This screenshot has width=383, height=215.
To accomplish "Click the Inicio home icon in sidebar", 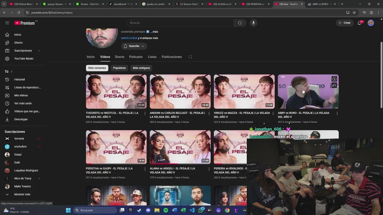I will coord(7,35).
